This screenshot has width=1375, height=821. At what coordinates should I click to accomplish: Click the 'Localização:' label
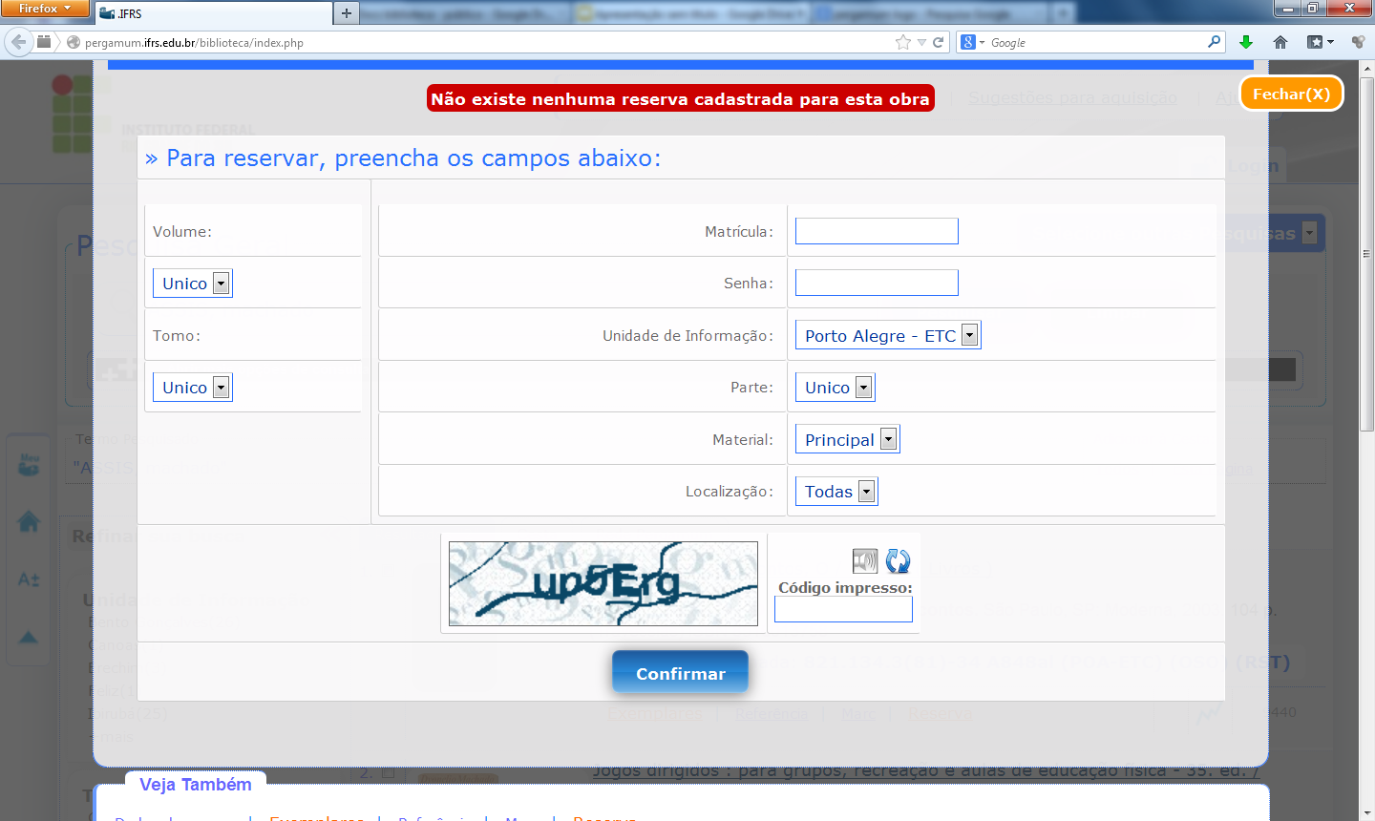coord(730,492)
